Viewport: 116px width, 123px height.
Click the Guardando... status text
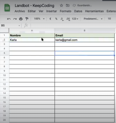click(84, 5)
